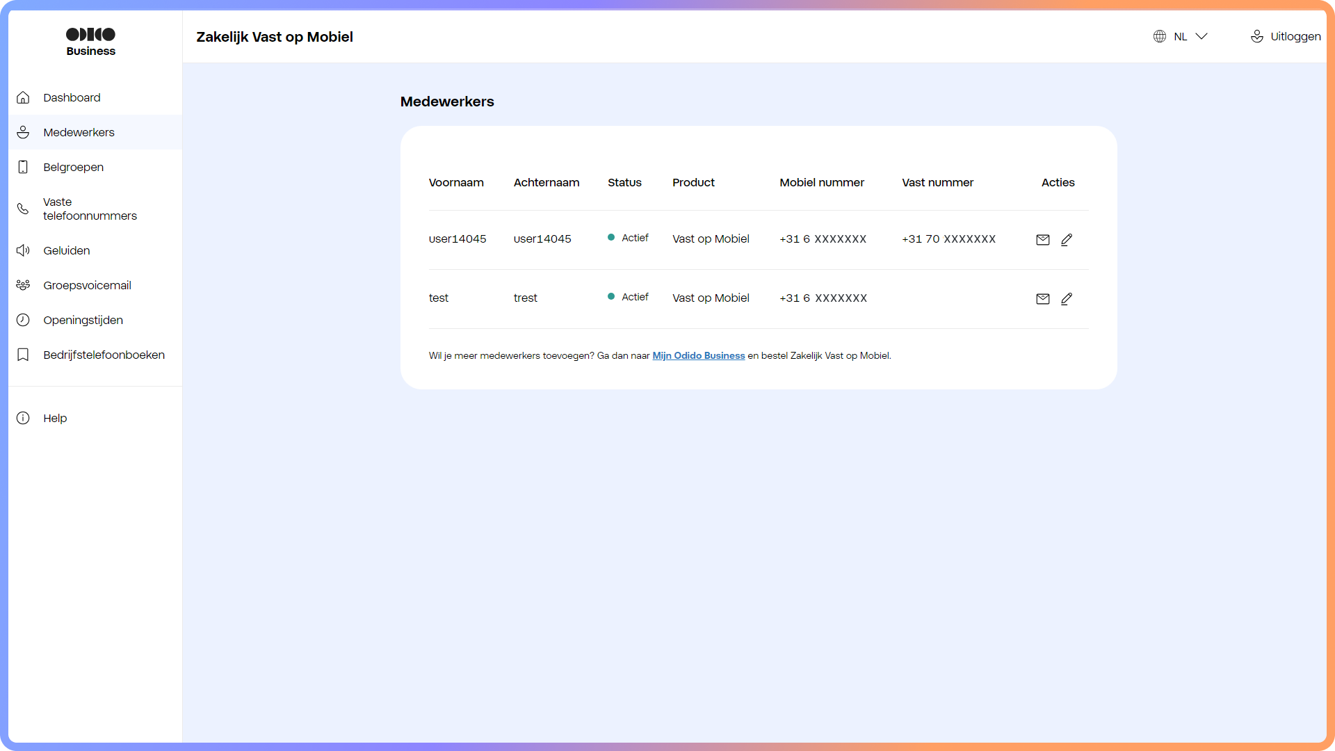The width and height of the screenshot is (1335, 751).
Task: Click the edit pencil for user14045
Action: 1067,239
